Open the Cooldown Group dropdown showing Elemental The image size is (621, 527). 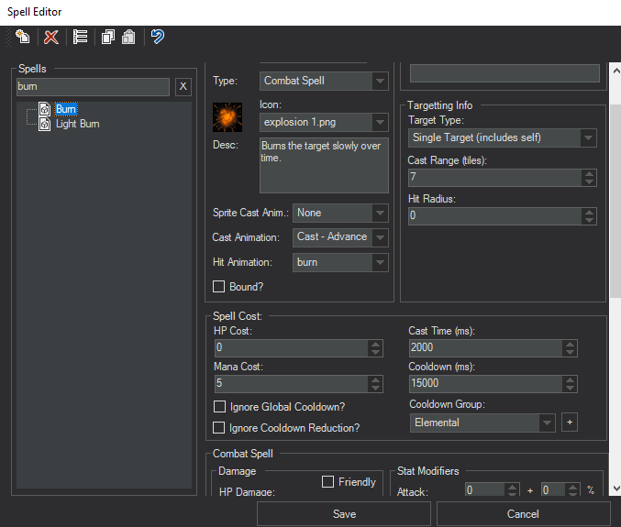482,423
